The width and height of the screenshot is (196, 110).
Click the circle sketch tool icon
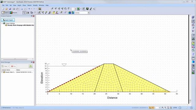tap(66, 9)
